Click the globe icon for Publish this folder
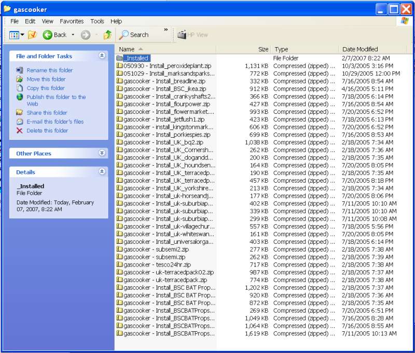This screenshot has width=415, height=353. click(x=20, y=97)
